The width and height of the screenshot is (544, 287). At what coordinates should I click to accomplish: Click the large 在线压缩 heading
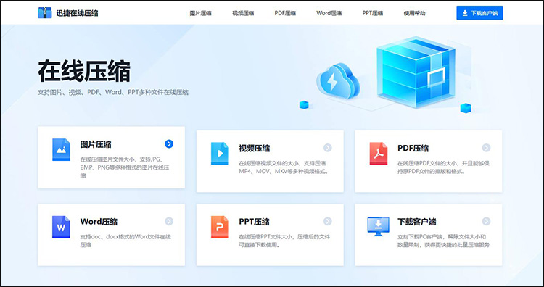[x=84, y=71]
